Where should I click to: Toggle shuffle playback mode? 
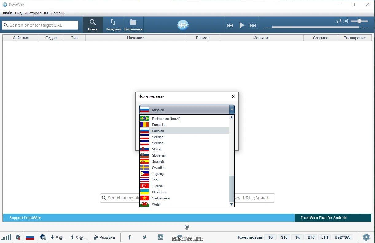346,21
